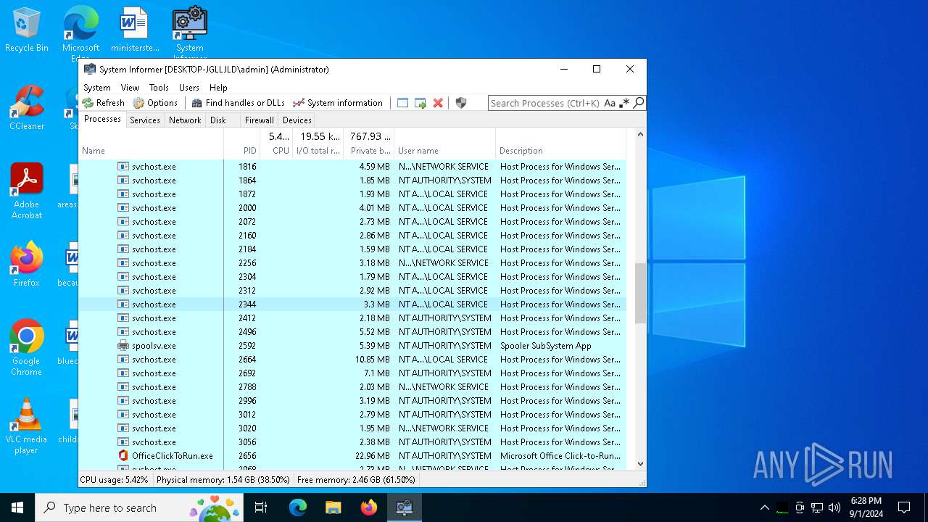Switch to the Devices tab
This screenshot has width=928, height=522.
tap(297, 120)
